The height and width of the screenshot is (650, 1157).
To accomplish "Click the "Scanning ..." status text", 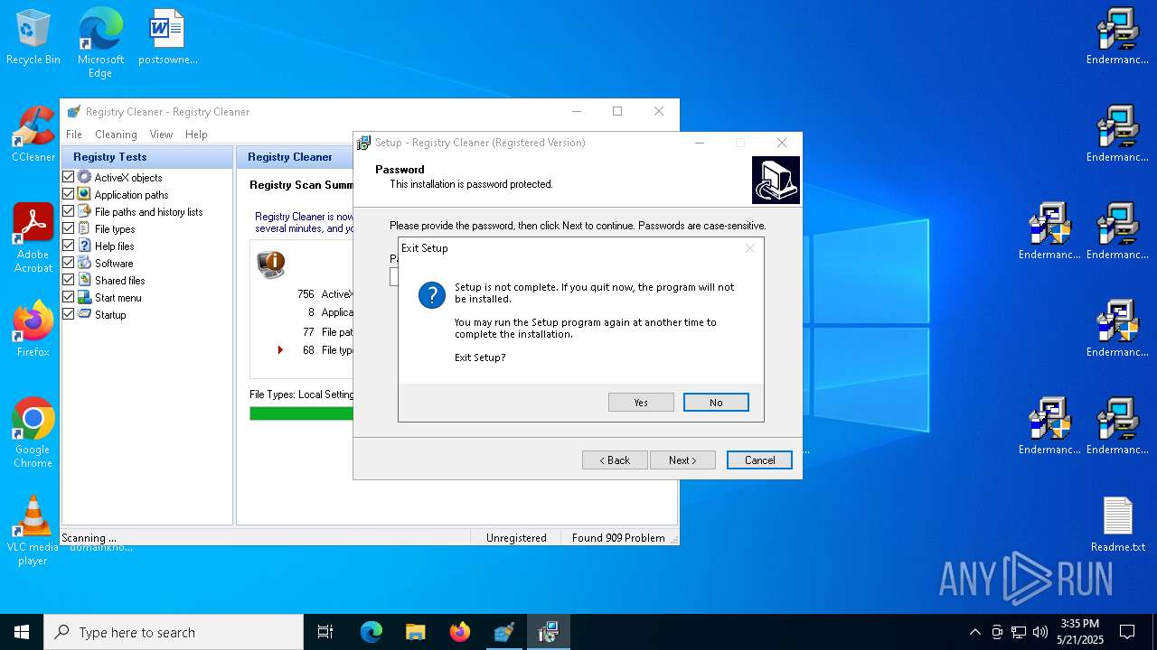I will 89,538.
